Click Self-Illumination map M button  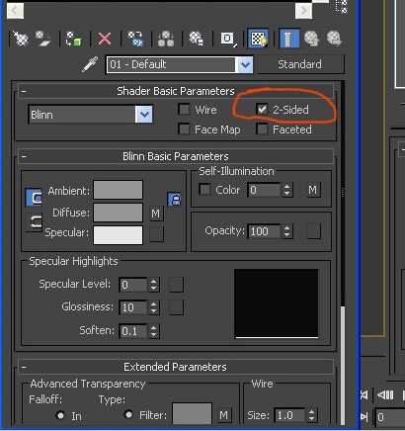[313, 190]
